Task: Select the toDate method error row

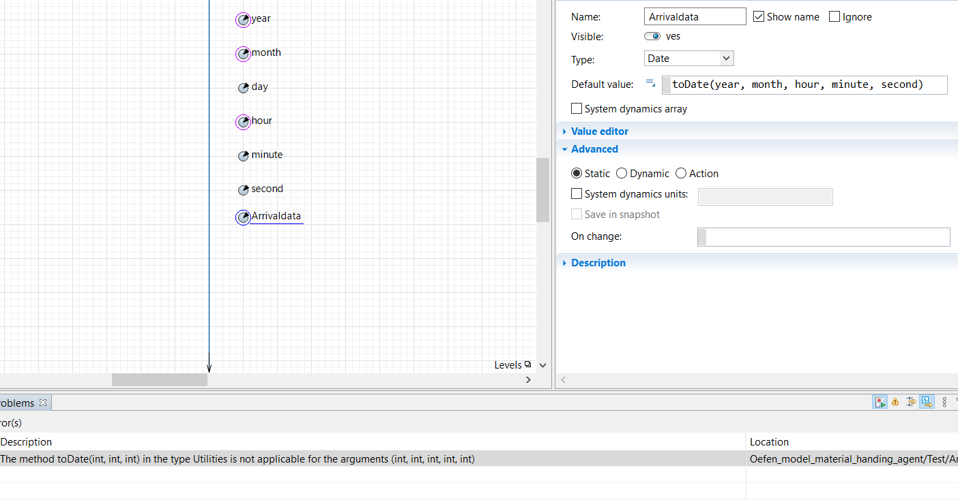Action: (x=372, y=458)
